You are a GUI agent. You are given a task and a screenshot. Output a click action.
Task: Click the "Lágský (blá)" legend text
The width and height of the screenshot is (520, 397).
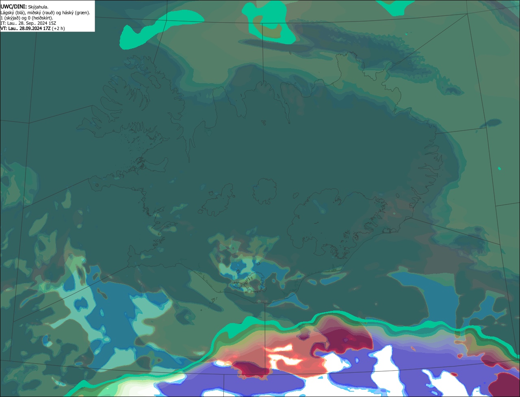(x=13, y=13)
